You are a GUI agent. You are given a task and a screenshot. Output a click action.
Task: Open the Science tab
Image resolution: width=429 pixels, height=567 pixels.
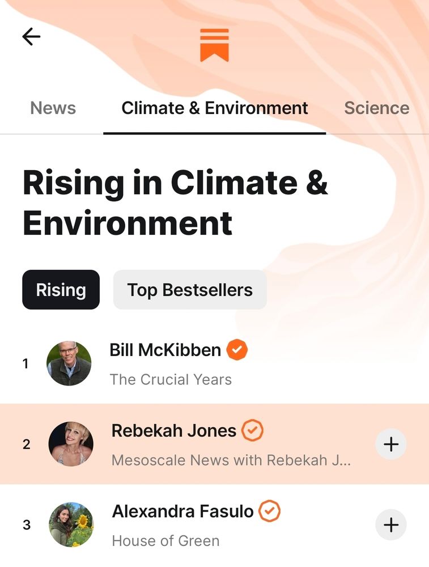(376, 108)
